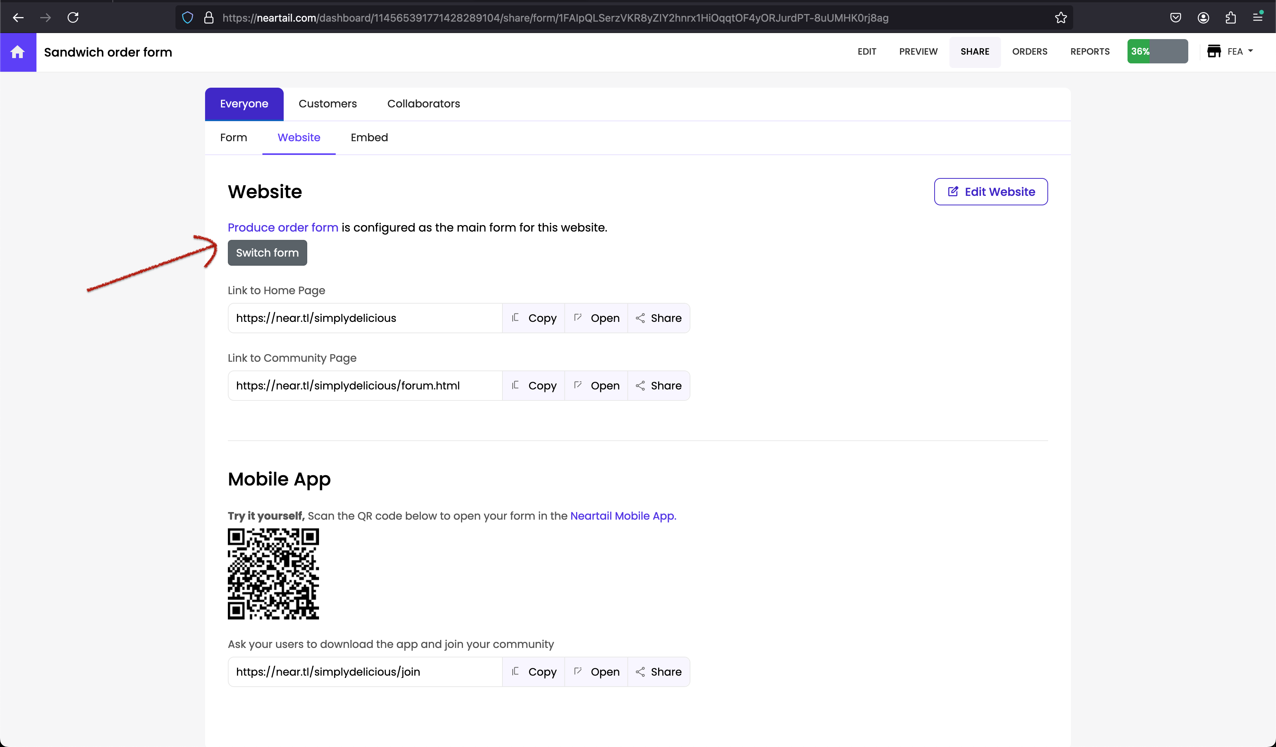The width and height of the screenshot is (1276, 747).
Task: Click the purple home icon
Action: [18, 52]
